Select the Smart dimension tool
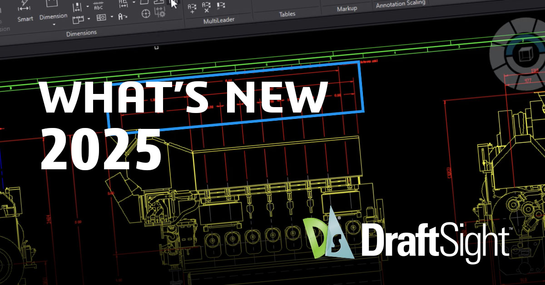The height and width of the screenshot is (285, 545). pos(25,13)
